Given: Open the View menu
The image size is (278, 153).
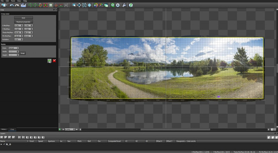Looking at the screenshot, I should (x=19, y=1).
